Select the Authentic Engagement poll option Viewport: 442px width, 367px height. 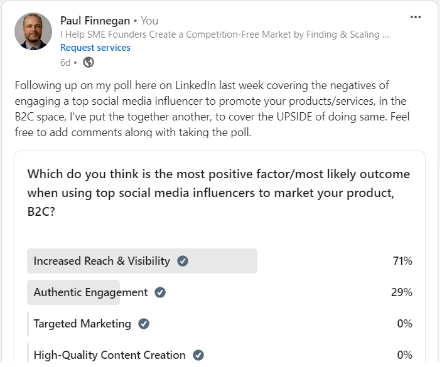[x=220, y=292]
